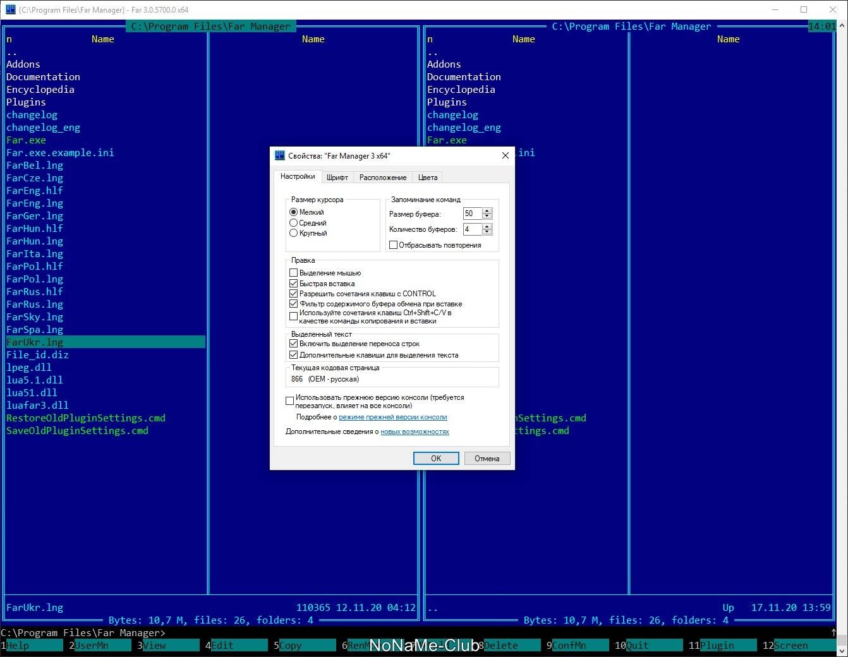Select Plugins folder in left panel
Image resolution: width=848 pixels, height=657 pixels.
[x=26, y=102]
